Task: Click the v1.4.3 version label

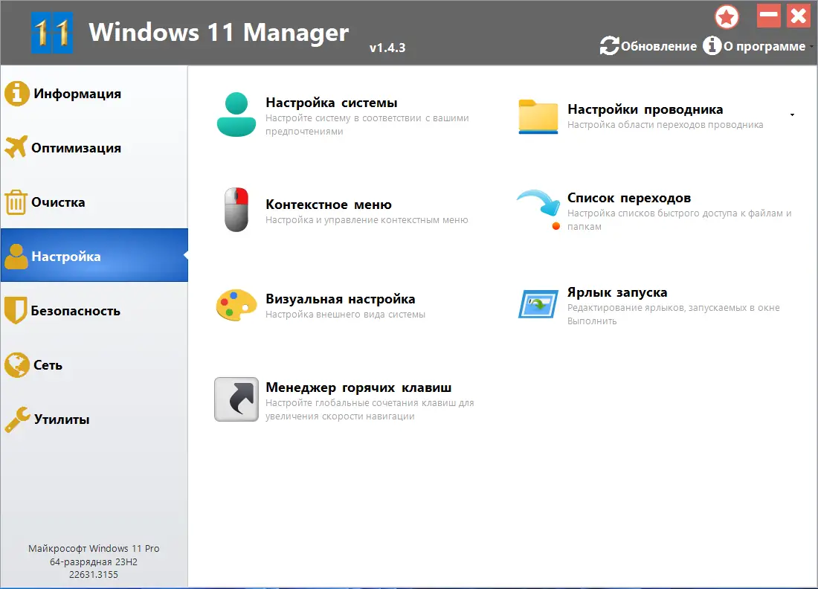Action: click(387, 48)
